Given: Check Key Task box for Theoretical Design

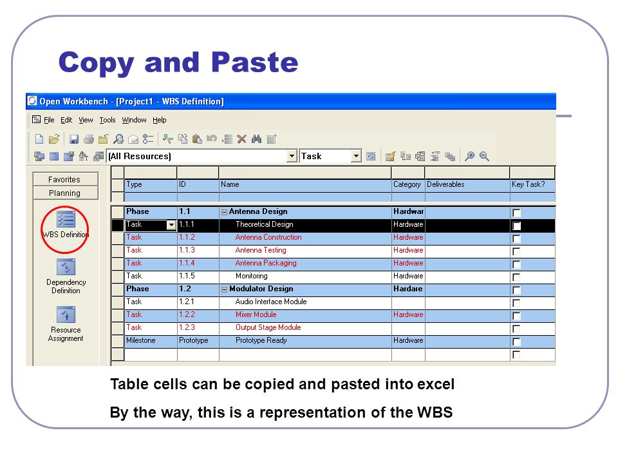Looking at the screenshot, I should (x=516, y=226).
